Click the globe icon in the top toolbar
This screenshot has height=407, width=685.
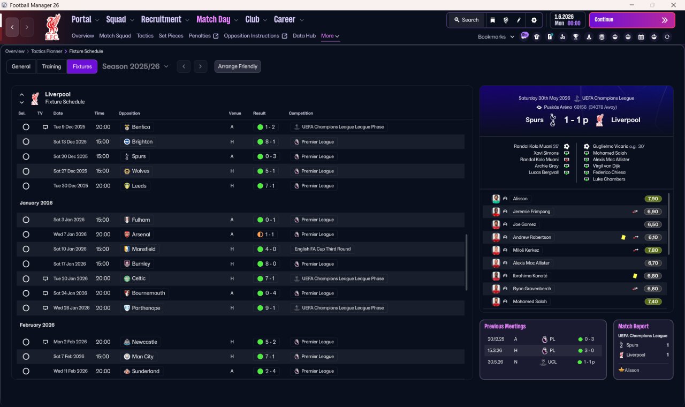(506, 20)
